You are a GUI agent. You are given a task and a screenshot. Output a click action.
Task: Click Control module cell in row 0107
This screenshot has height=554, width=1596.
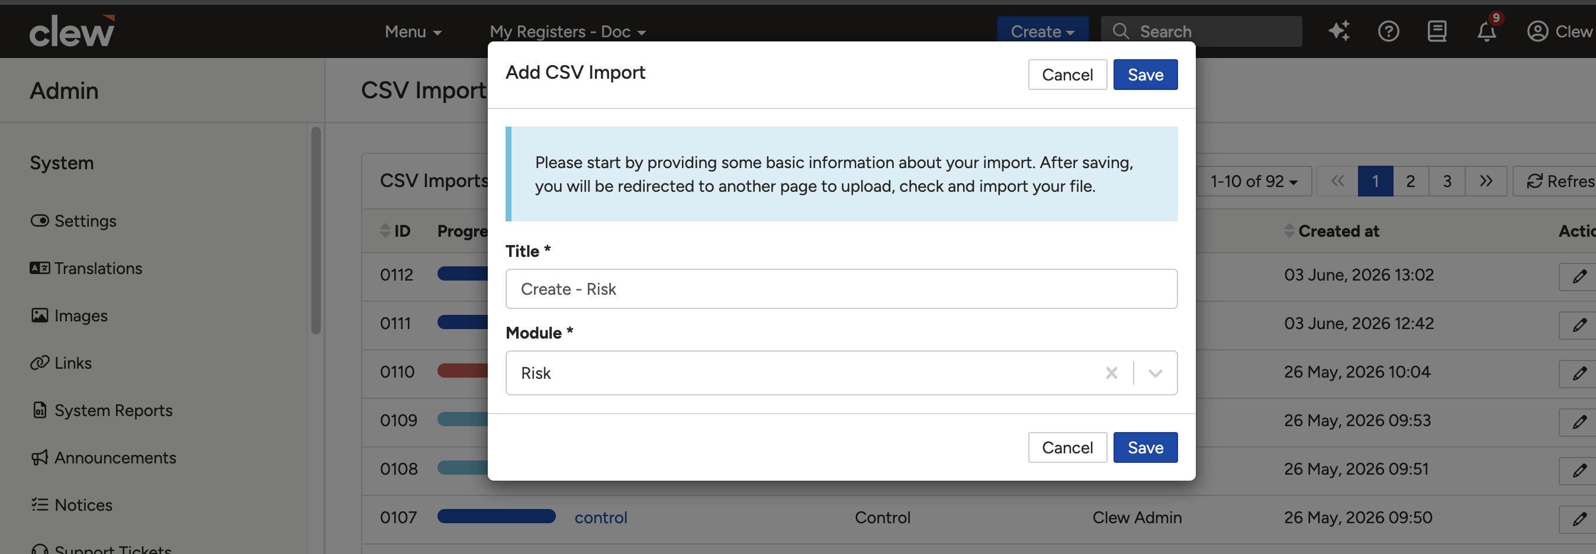click(882, 517)
